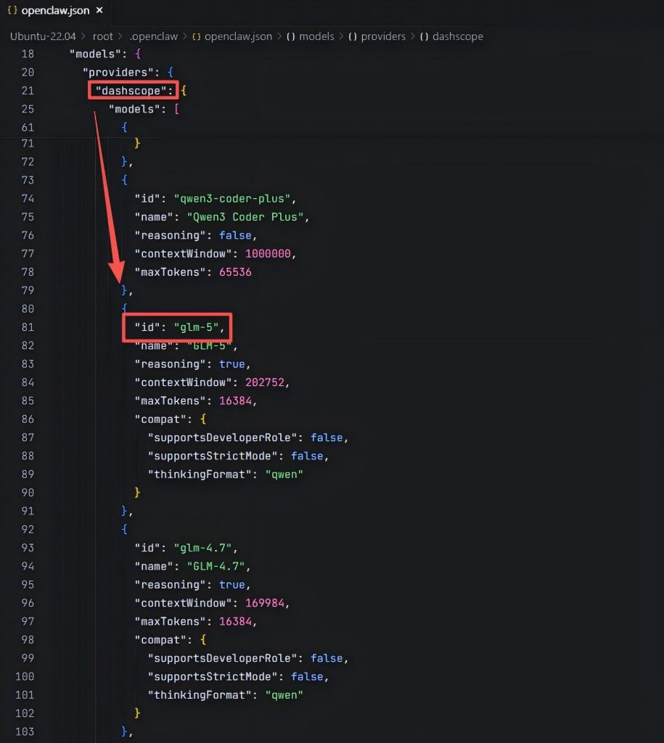Click the sticky "dashscope" key on line 21

(134, 91)
